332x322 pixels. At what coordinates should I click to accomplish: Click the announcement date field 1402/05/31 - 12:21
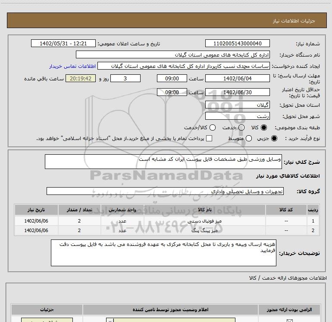pos(63,44)
